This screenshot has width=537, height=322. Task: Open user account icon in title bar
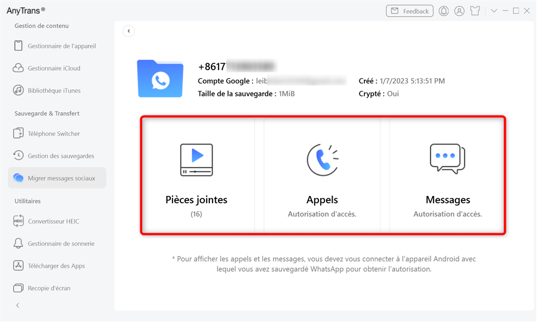click(x=459, y=11)
